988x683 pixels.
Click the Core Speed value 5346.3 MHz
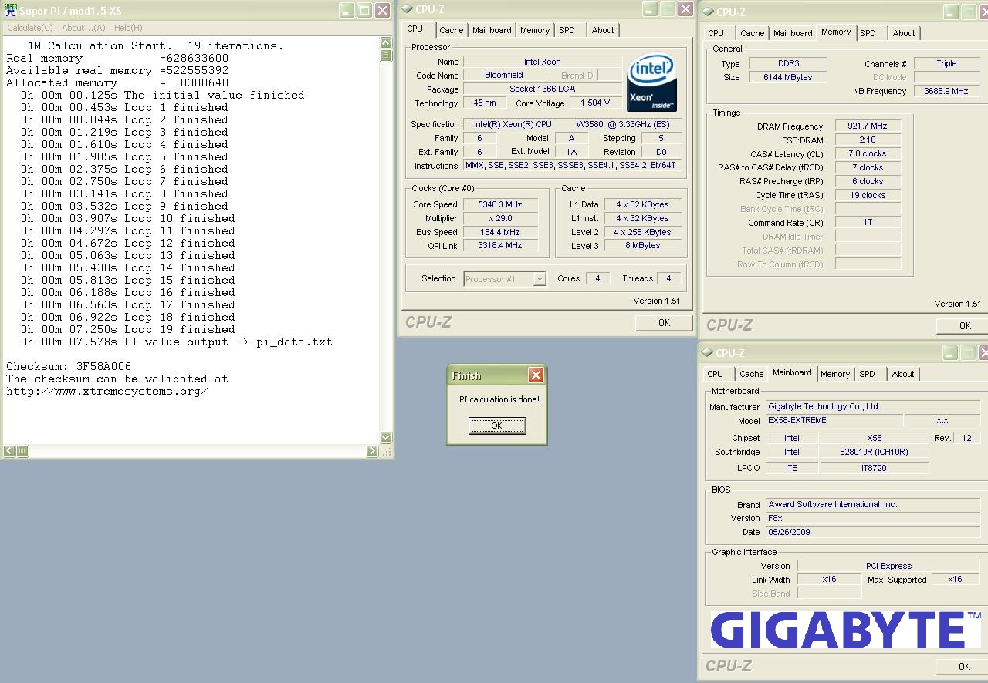pyautogui.click(x=500, y=204)
